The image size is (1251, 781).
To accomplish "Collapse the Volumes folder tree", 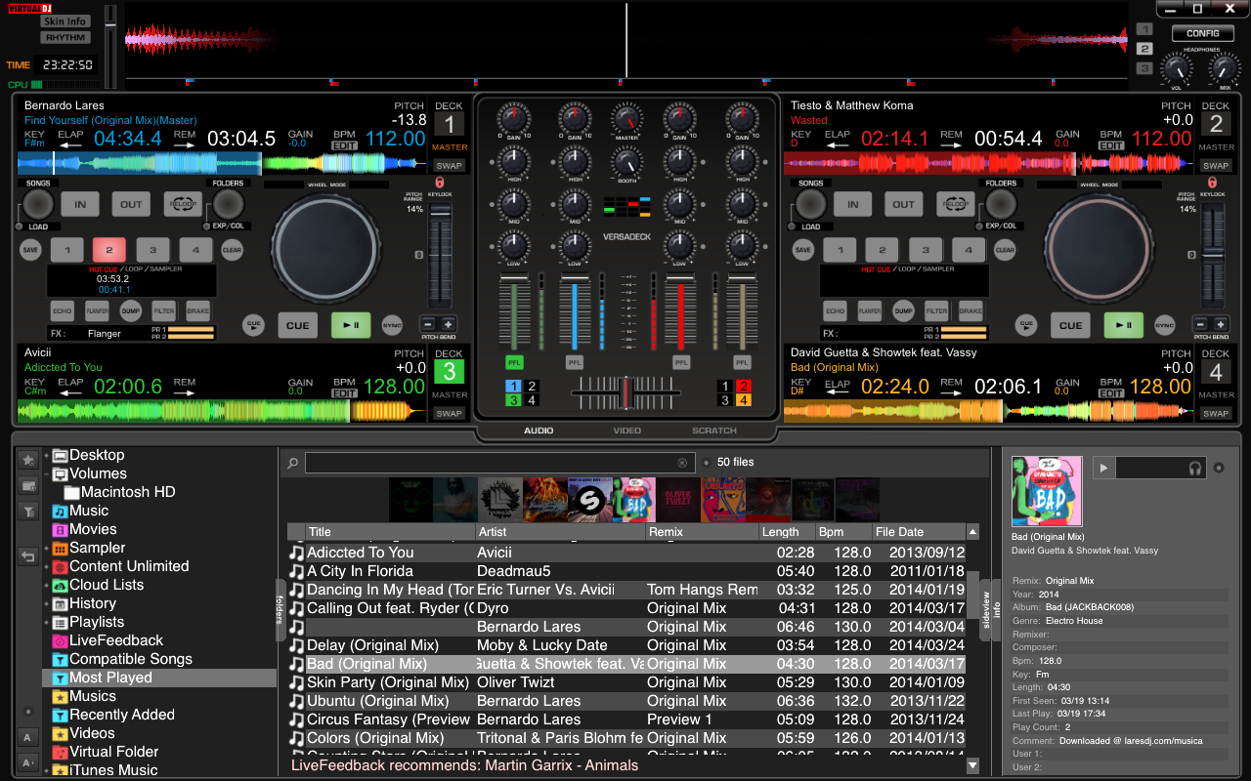I will 46,473.
